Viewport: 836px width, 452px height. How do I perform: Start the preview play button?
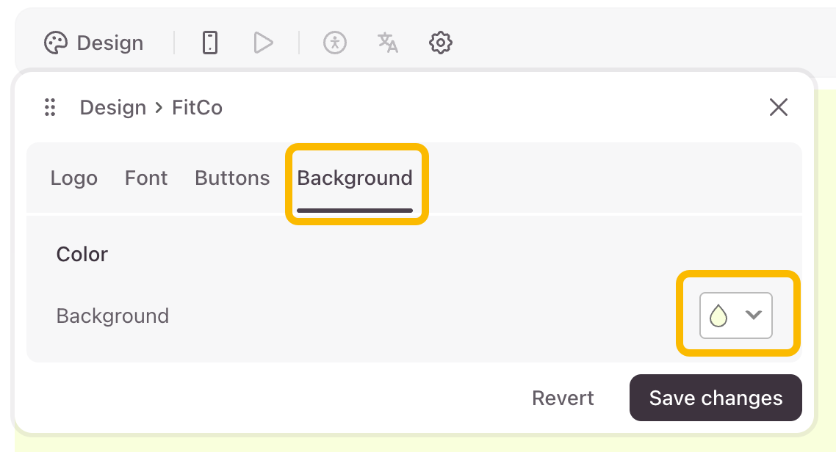click(264, 43)
